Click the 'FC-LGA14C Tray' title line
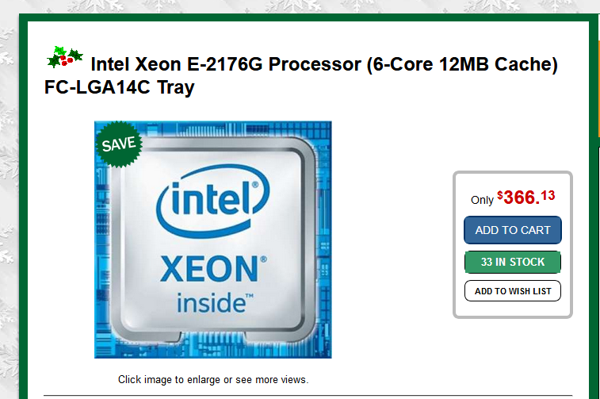This screenshot has height=399, width=600. tap(120, 87)
